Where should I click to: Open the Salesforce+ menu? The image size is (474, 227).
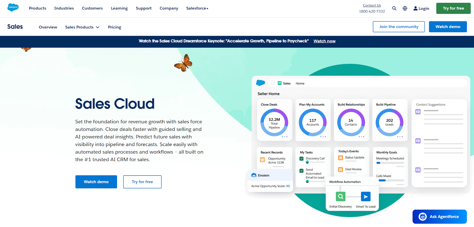click(x=197, y=8)
